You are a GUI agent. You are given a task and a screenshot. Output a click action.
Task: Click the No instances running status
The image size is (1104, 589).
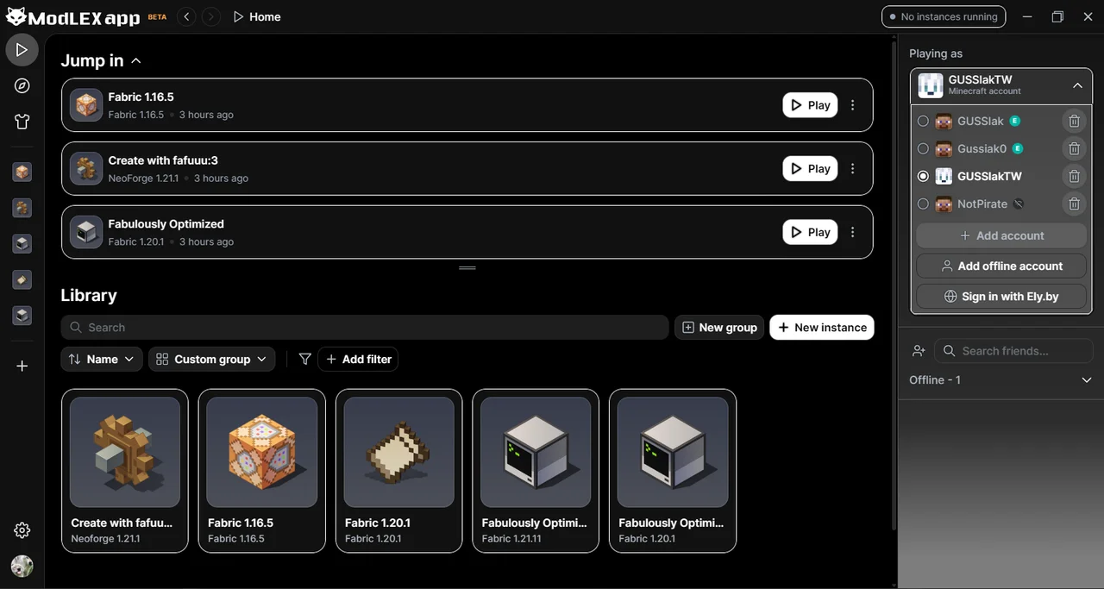[x=944, y=16]
